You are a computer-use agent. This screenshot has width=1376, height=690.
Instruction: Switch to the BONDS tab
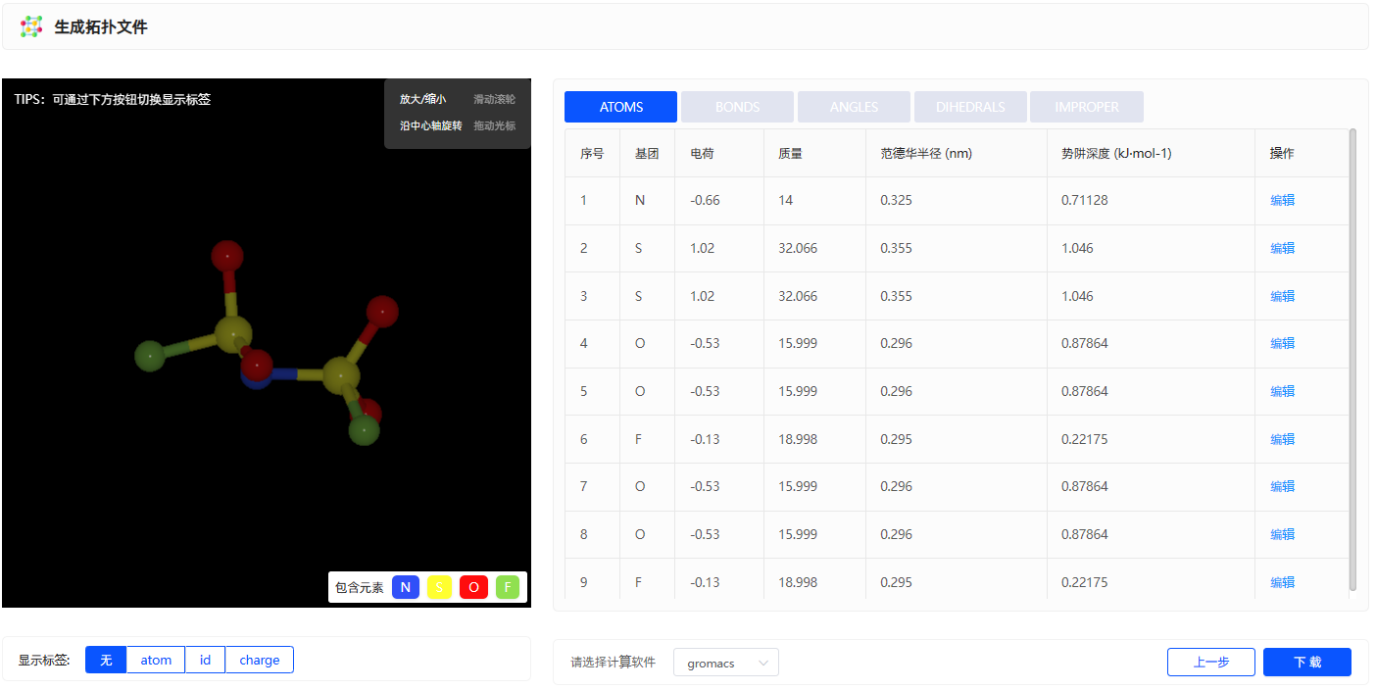[737, 107]
